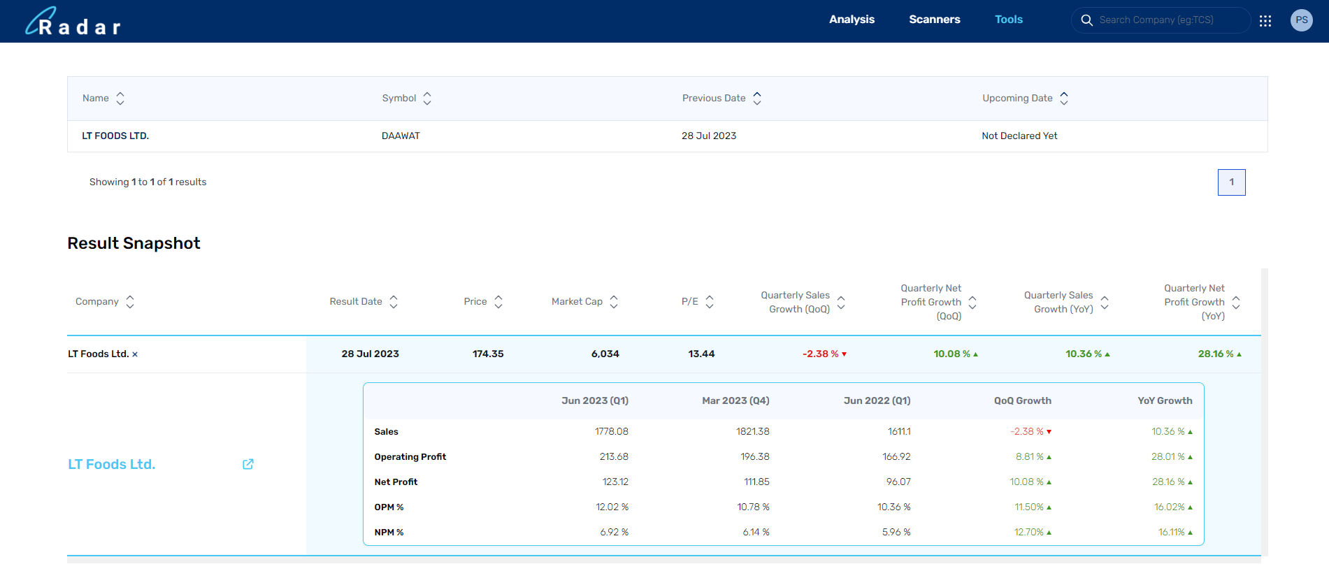1329x571 pixels.
Task: Sort by Market Cap arrows
Action: [614, 302]
